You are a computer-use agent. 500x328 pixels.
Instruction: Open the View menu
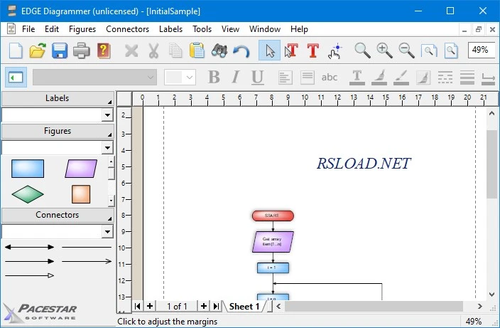point(230,29)
